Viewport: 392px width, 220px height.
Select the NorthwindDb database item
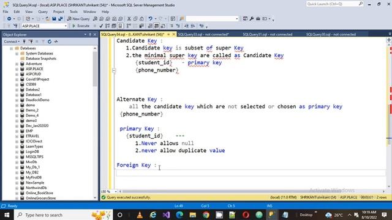pos(36,188)
